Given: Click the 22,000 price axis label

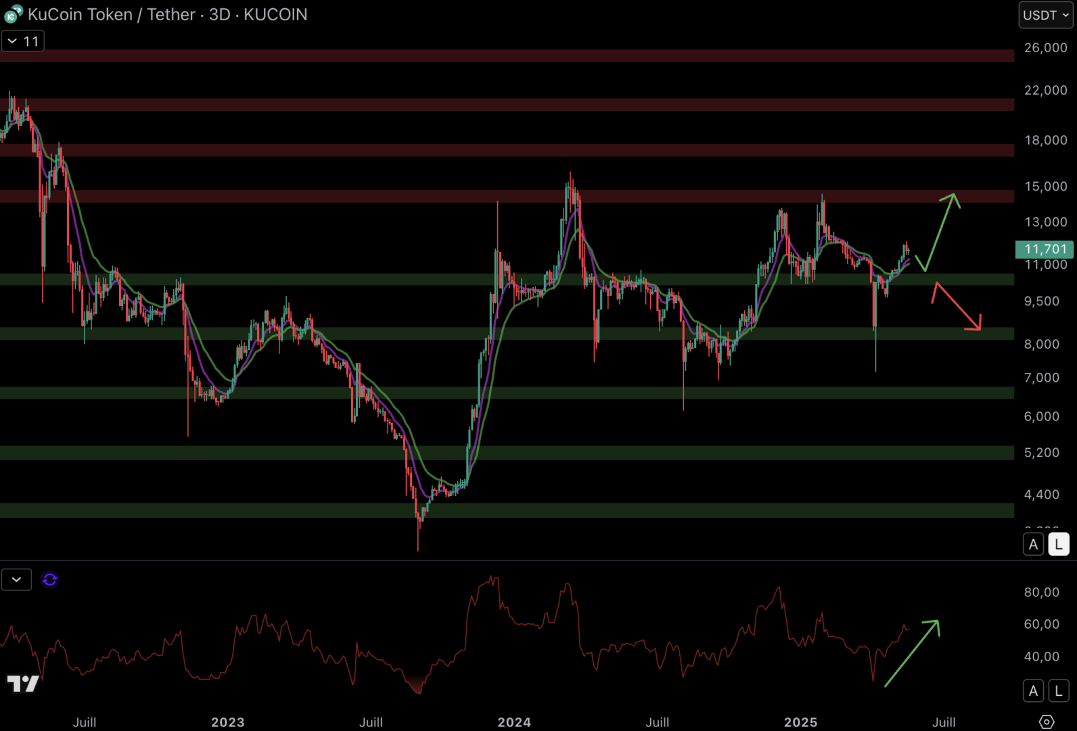Looking at the screenshot, I should [x=1046, y=90].
